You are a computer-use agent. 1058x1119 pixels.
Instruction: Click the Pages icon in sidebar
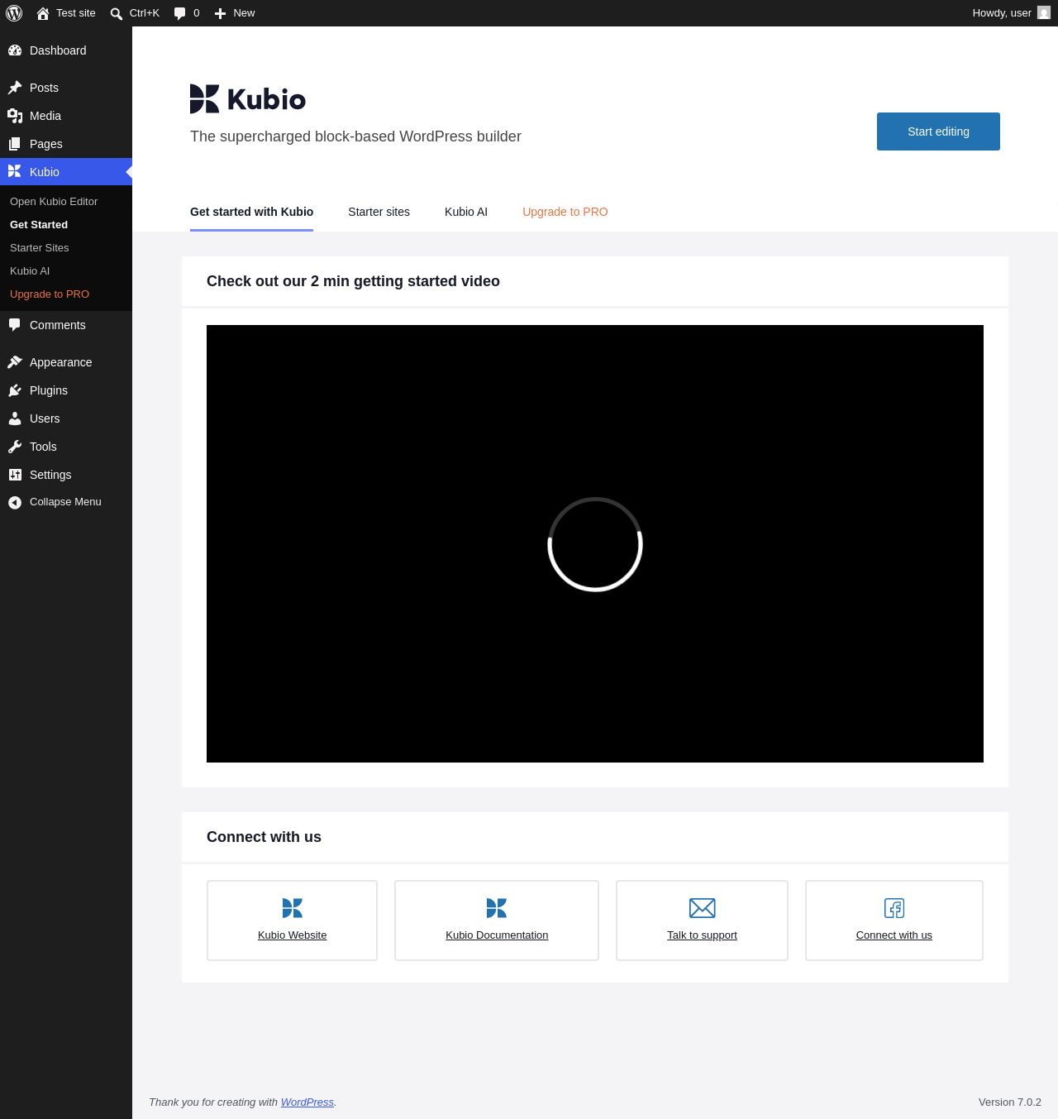click(x=15, y=144)
